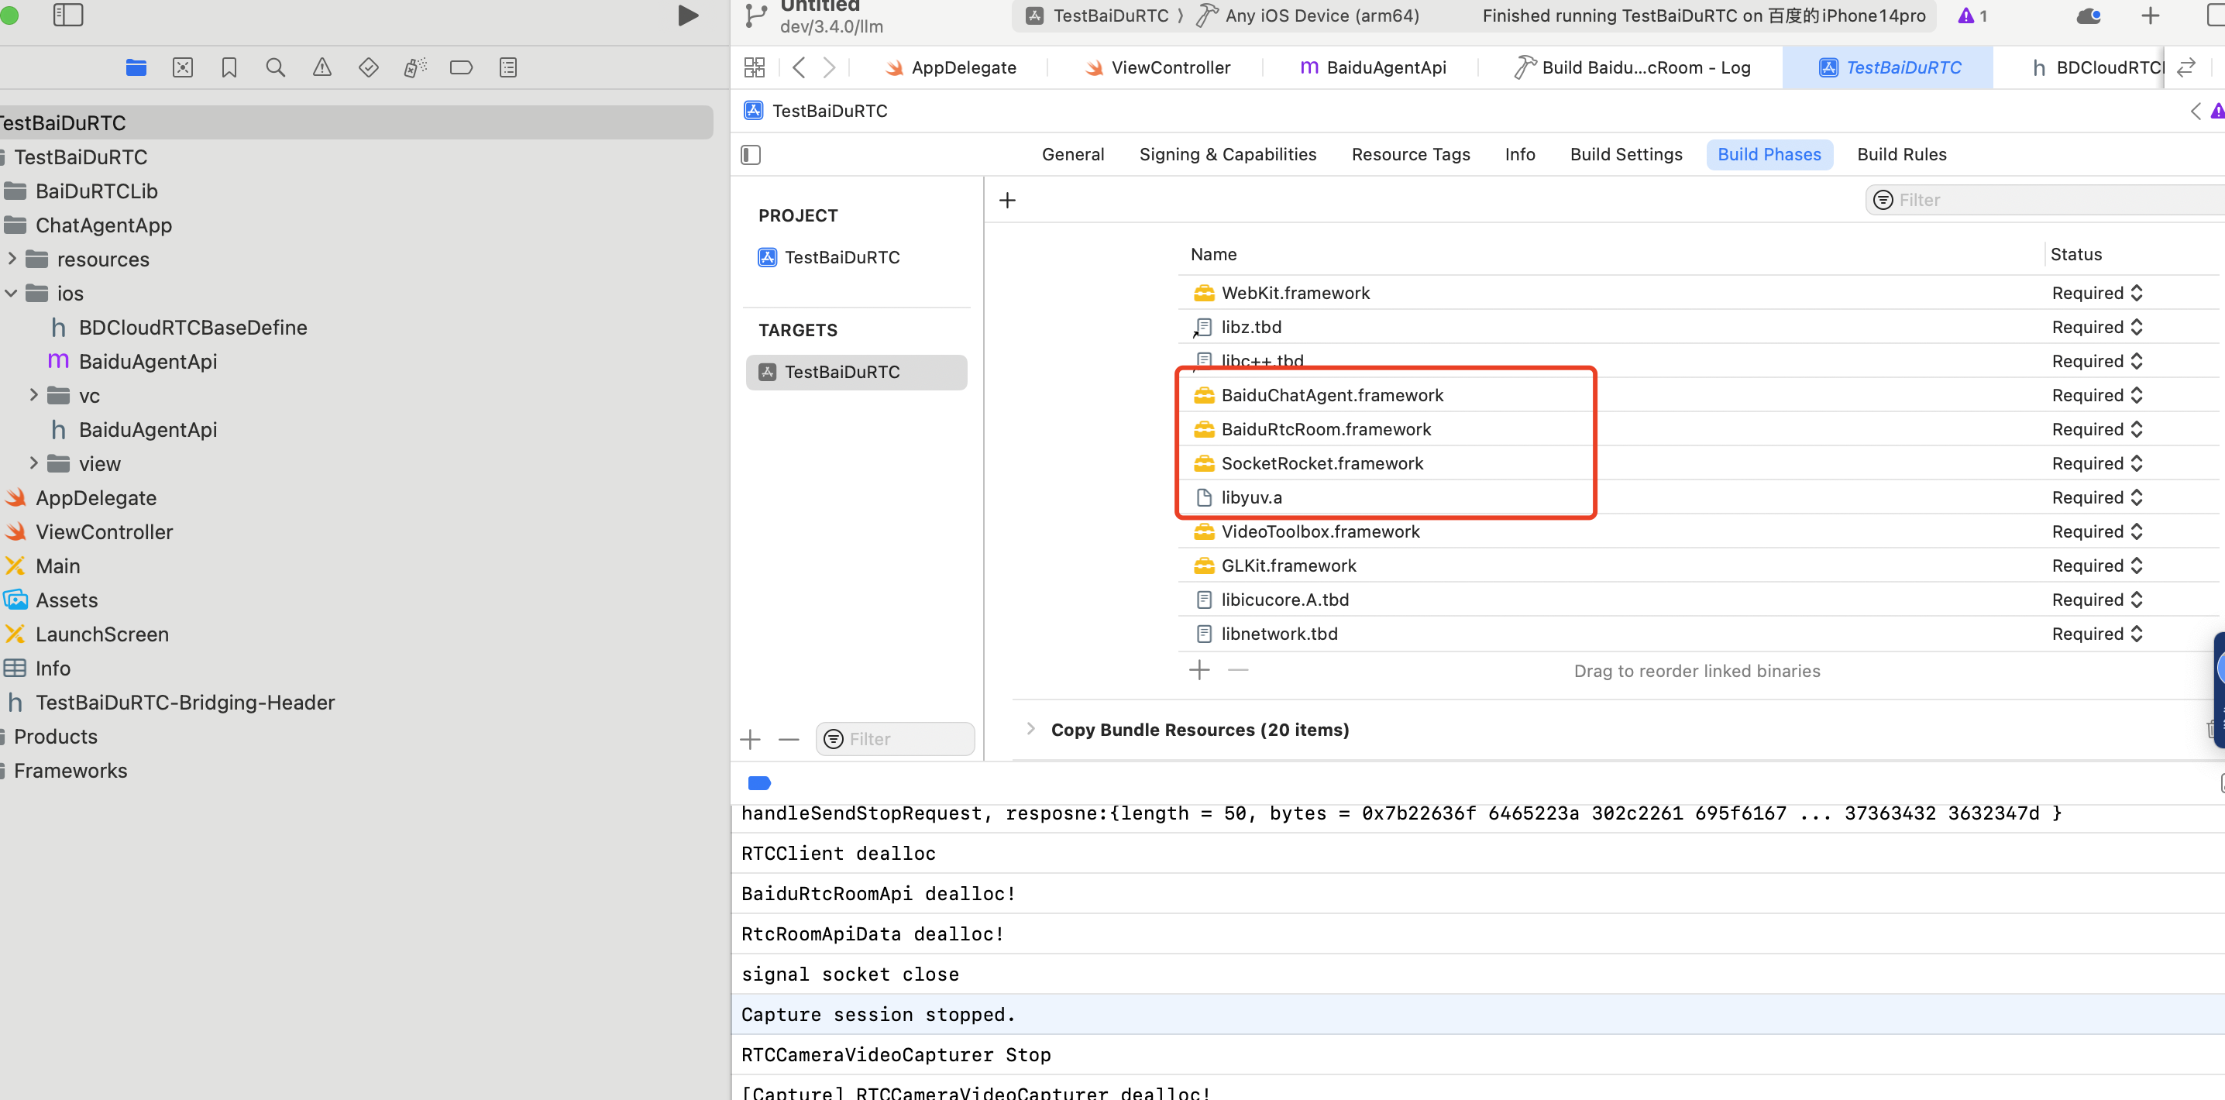Change libyuv.a status dropdown
The image size is (2225, 1100).
pyautogui.click(x=2098, y=497)
